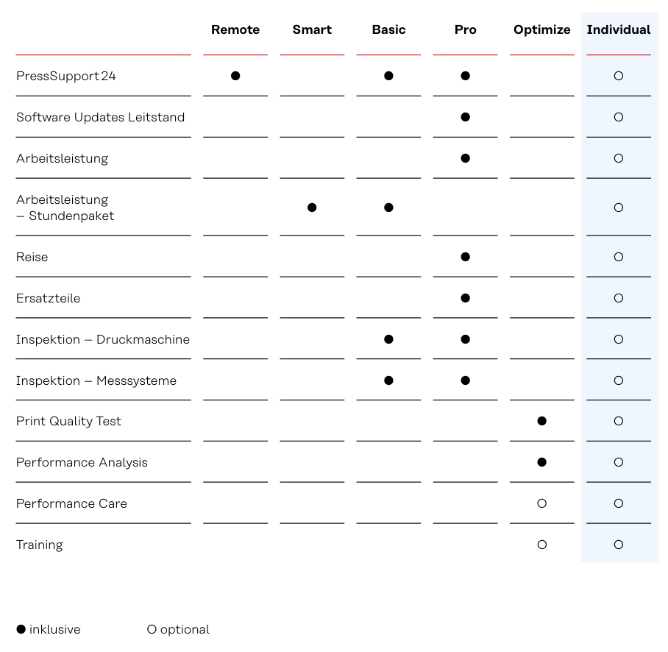Click the Basic dot for Inspektion – Druckmaschine
Viewport: 668px width, 652px height.
388,339
